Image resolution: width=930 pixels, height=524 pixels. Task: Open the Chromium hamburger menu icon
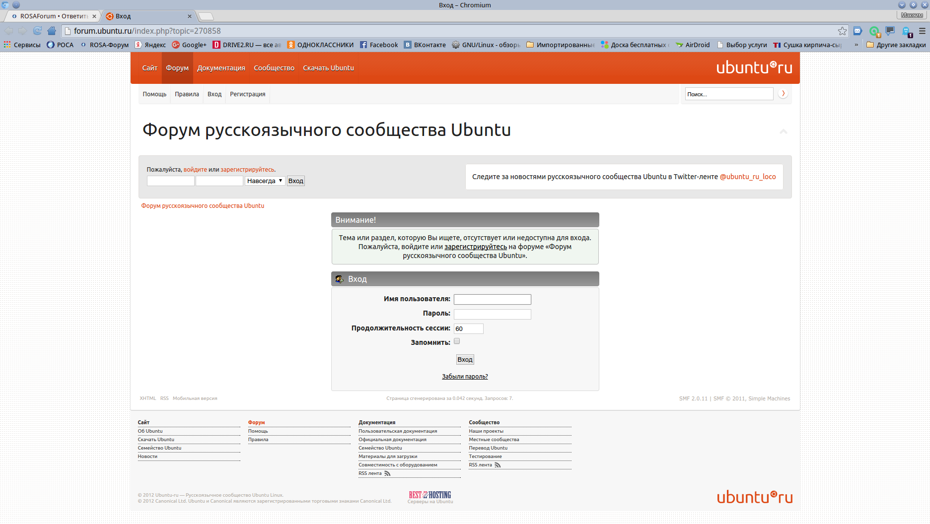click(922, 31)
